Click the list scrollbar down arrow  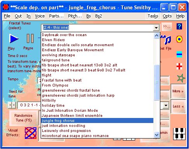pos(156,135)
